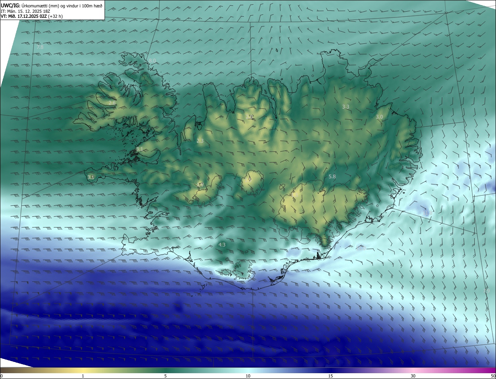
Task: Click the yellow colorbar segment above 1
Action: point(83,370)
